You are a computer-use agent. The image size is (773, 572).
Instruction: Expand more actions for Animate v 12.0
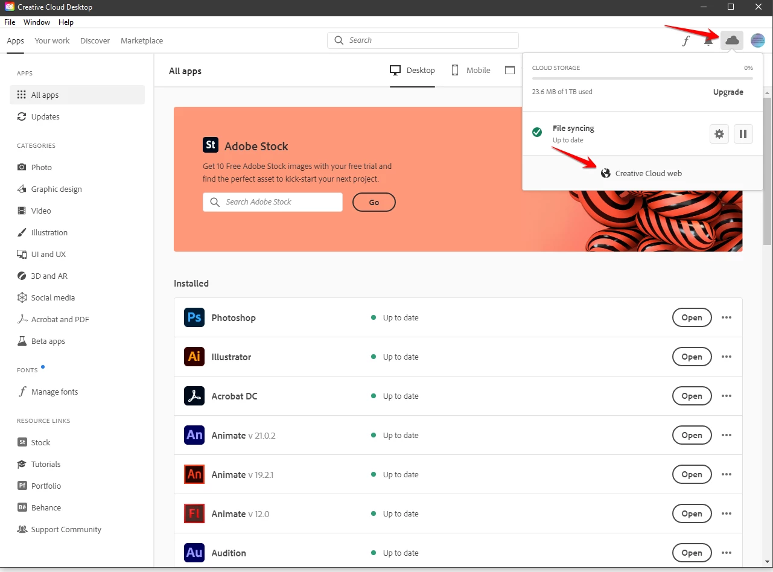click(x=727, y=513)
